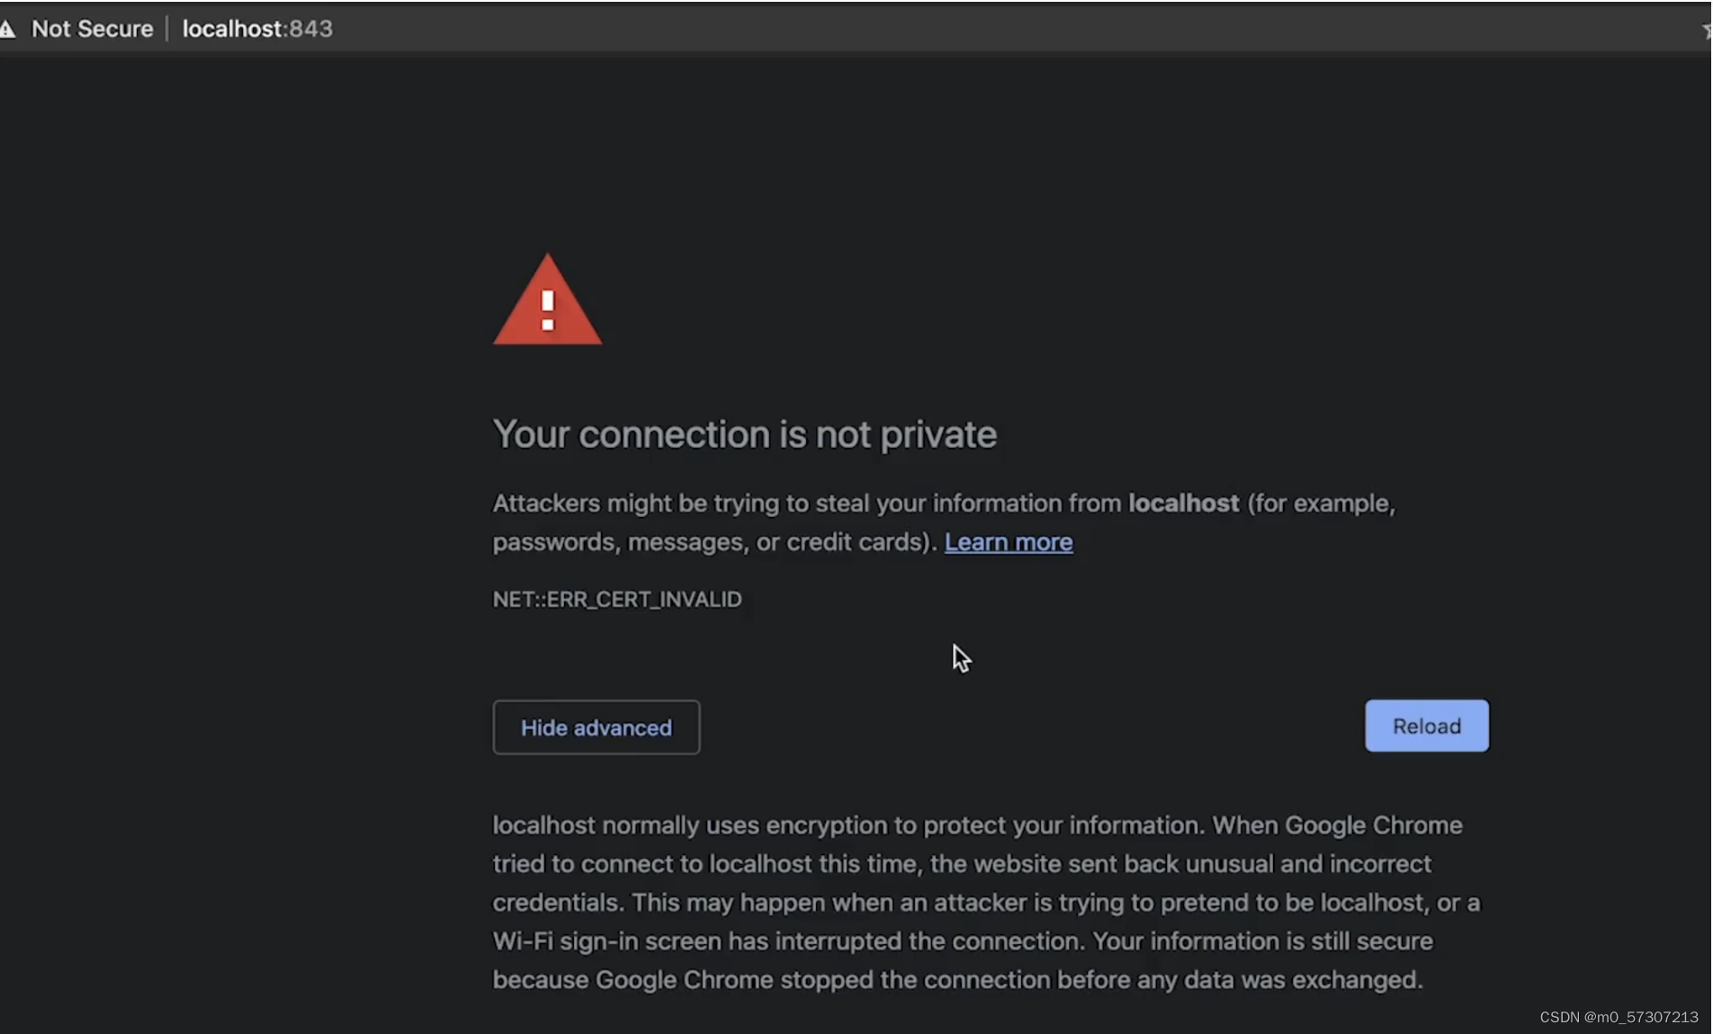Click the Not Secure warning triangle icon
Image resolution: width=1713 pixels, height=1034 pixels.
click(8, 30)
